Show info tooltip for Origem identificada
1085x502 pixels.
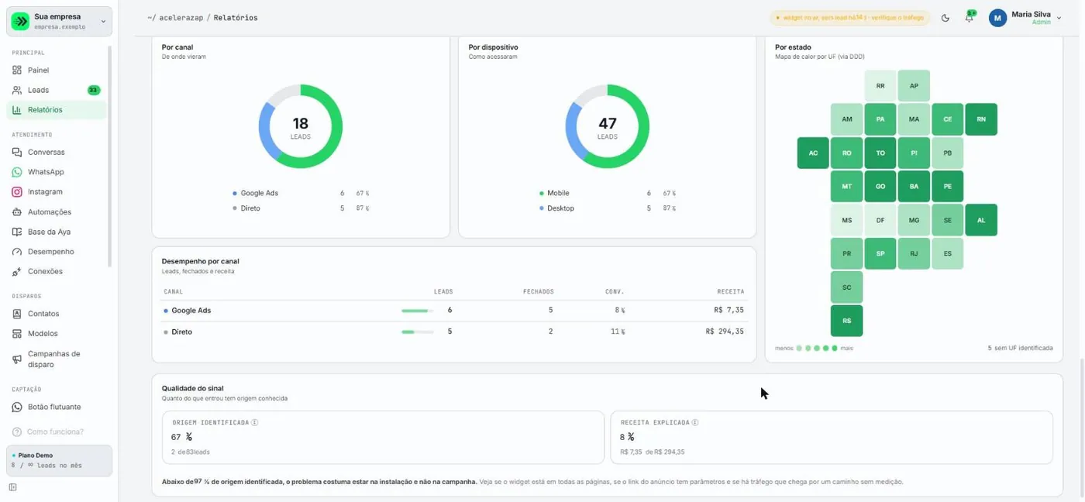[x=255, y=423]
